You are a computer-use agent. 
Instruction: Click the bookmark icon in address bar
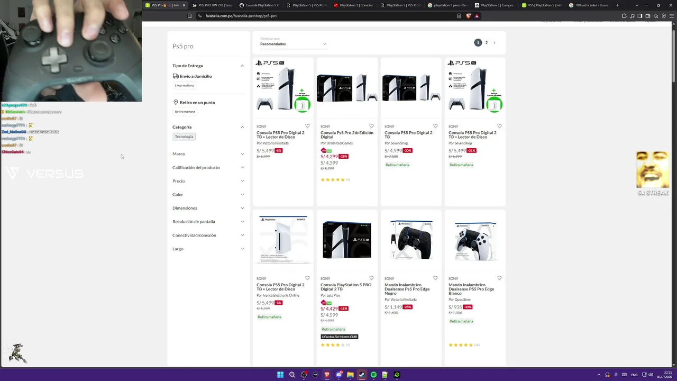coord(190,16)
